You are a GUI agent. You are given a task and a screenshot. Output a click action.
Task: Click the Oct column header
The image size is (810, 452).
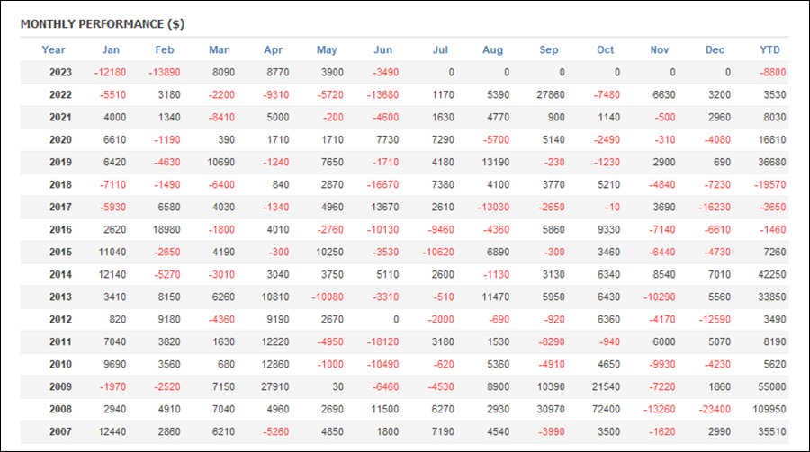[x=605, y=49]
